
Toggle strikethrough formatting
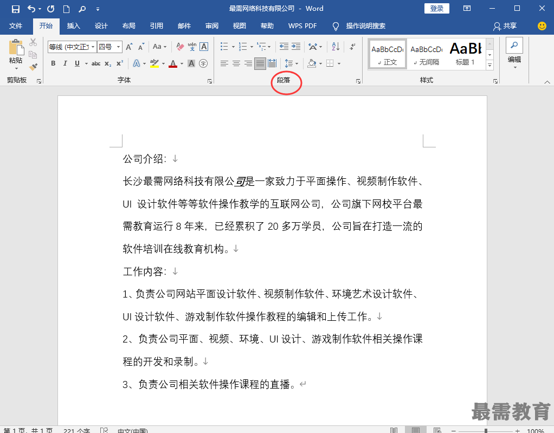[x=96, y=63]
